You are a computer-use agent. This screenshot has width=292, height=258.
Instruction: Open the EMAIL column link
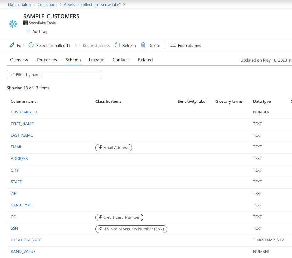[16, 147]
